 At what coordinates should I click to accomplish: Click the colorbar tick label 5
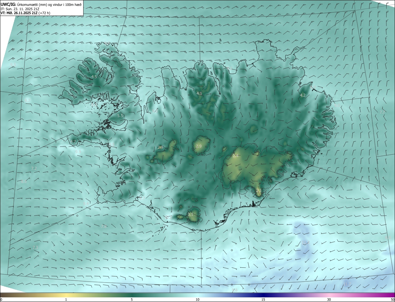point(132,300)
